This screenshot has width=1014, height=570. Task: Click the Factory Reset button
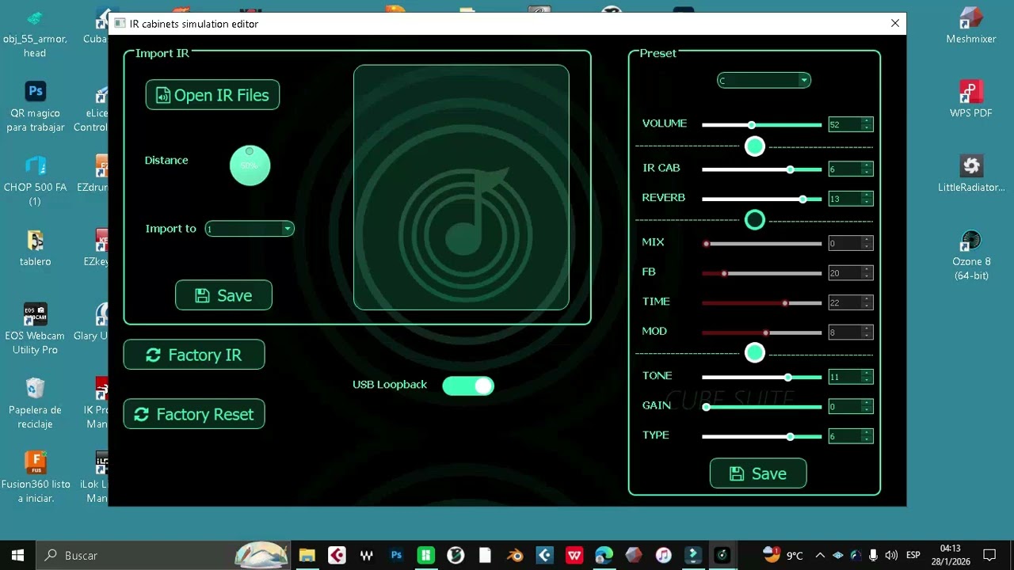pyautogui.click(x=194, y=414)
